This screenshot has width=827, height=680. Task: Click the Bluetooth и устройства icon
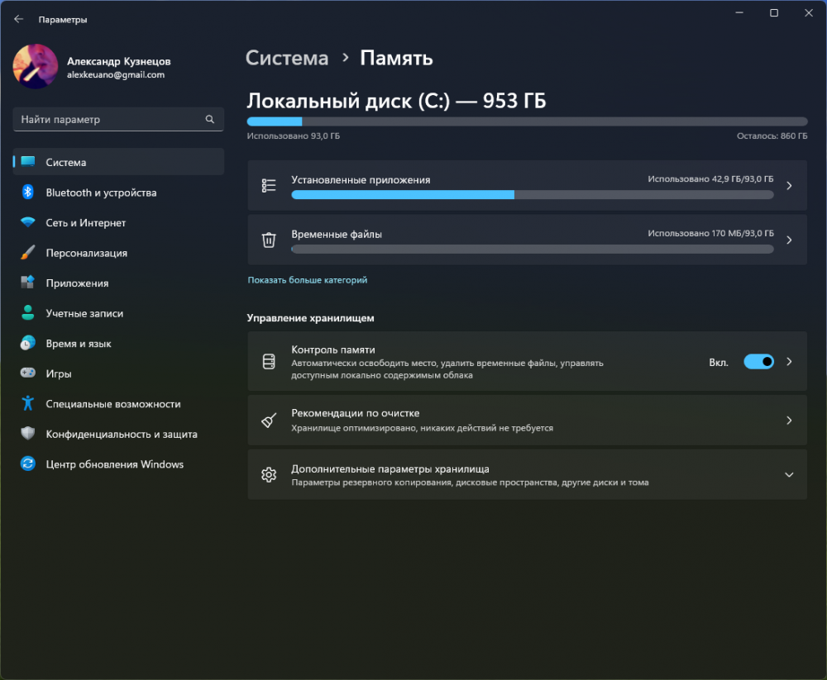click(27, 193)
